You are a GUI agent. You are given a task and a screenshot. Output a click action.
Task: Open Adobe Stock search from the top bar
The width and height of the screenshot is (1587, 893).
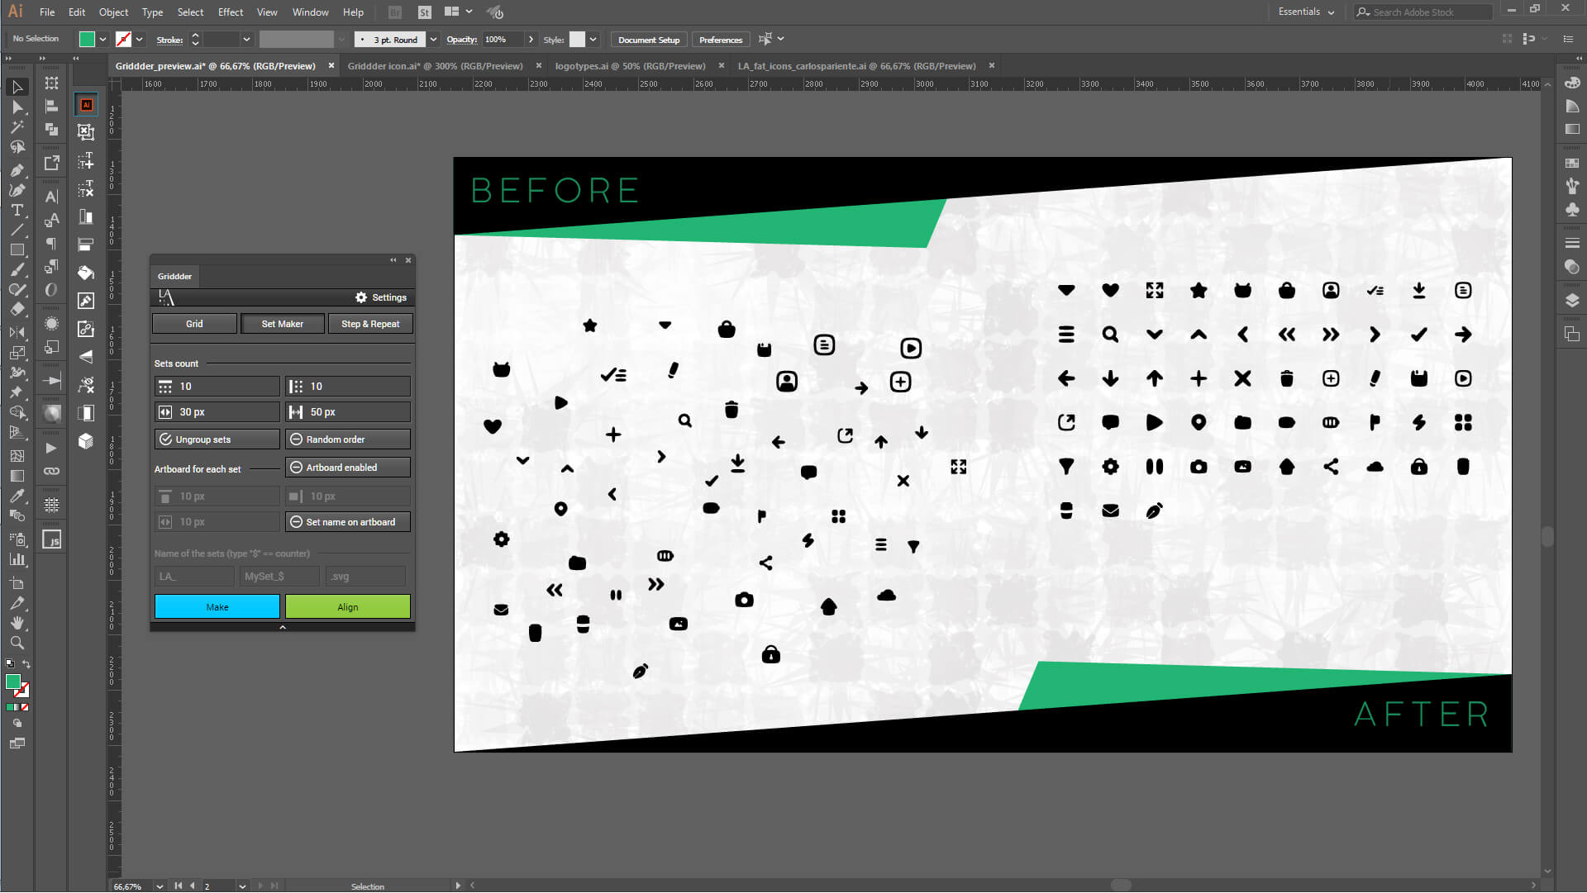point(1422,12)
